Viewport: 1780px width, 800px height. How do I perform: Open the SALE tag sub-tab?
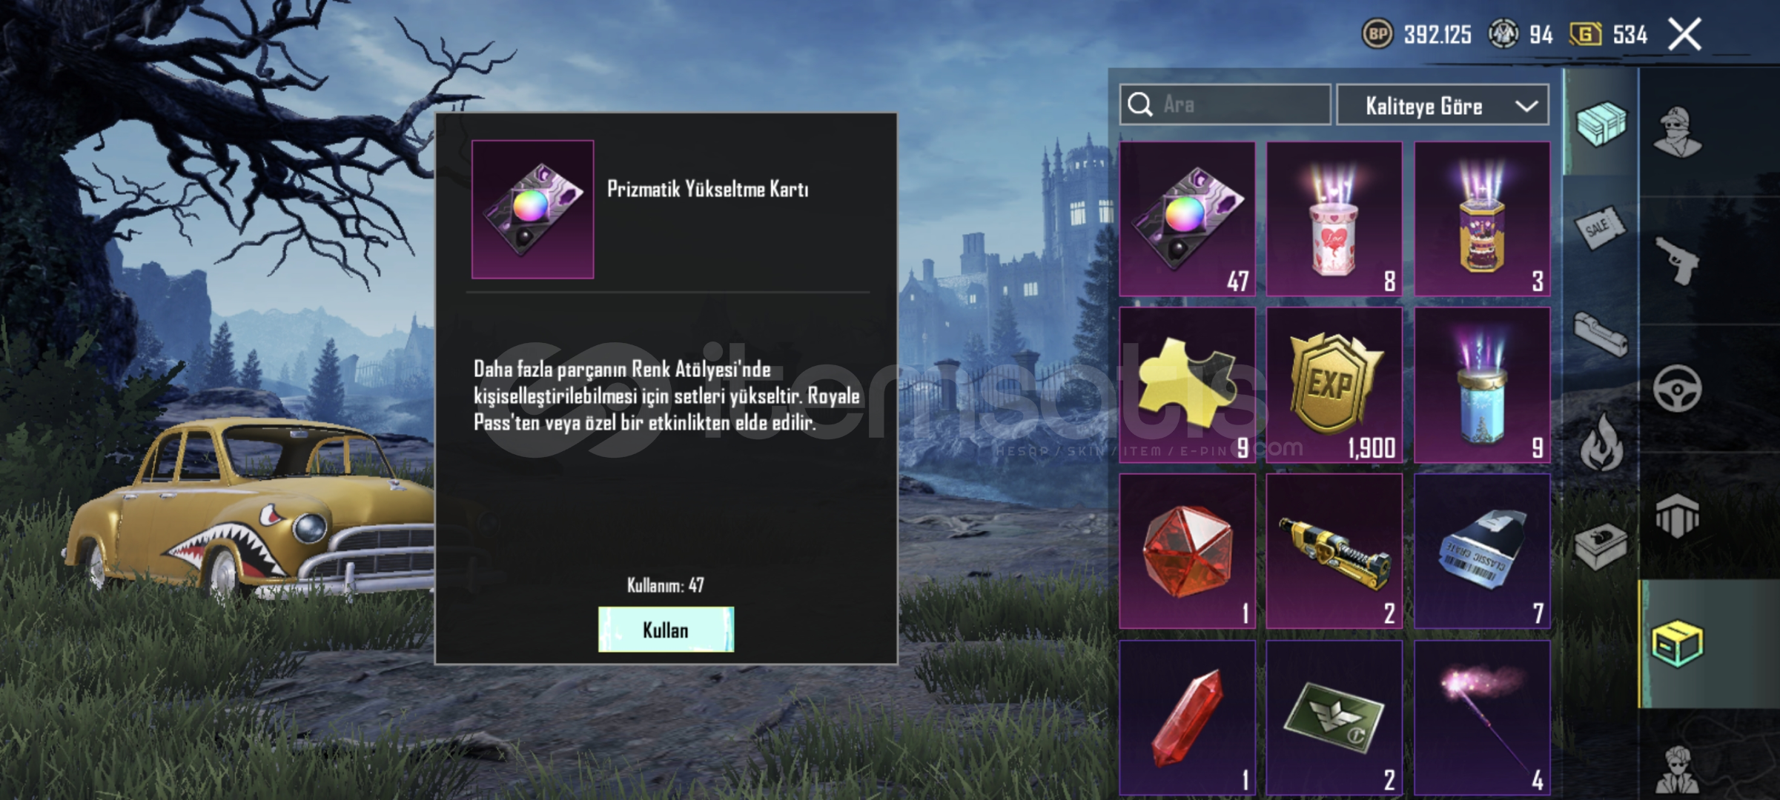(x=1599, y=228)
